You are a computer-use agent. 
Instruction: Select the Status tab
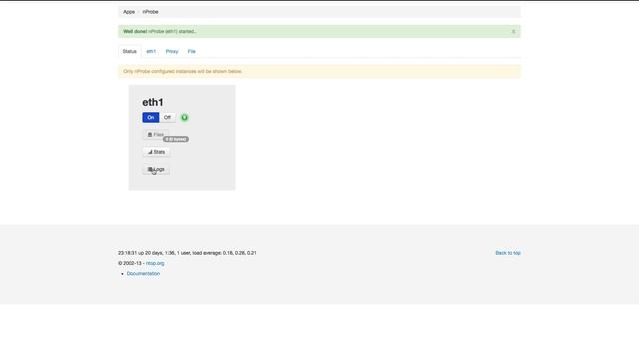(129, 51)
